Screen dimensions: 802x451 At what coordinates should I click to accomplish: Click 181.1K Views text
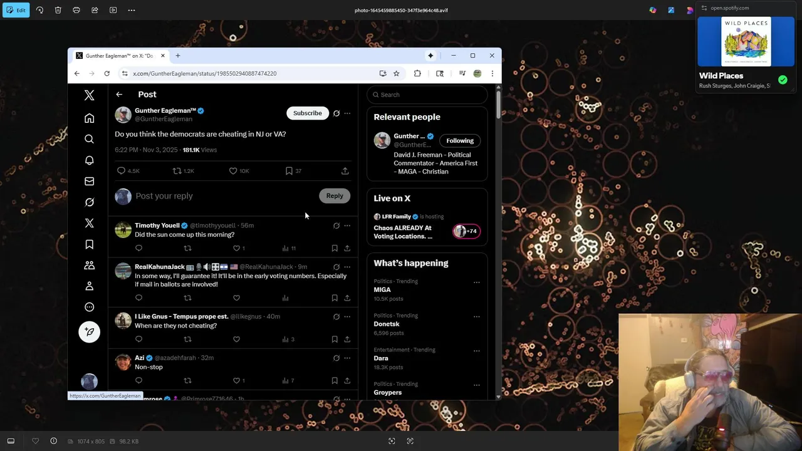tap(199, 150)
